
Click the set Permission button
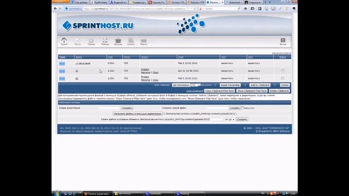[181, 85]
